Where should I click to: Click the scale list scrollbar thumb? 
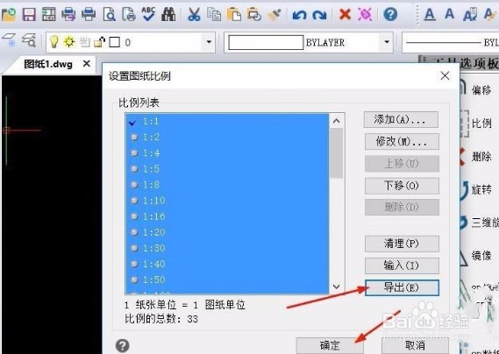tap(337, 153)
